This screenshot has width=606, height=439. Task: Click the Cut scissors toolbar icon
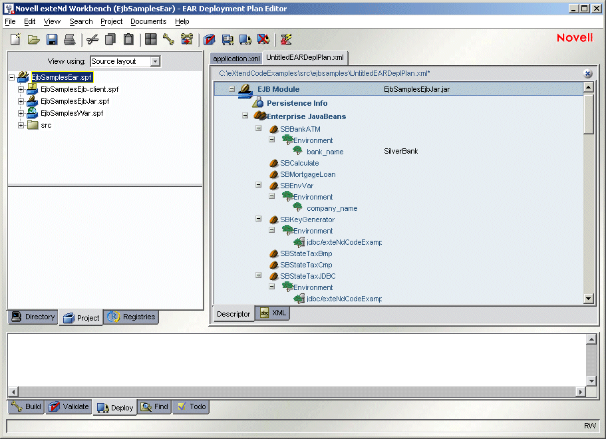pos(92,39)
